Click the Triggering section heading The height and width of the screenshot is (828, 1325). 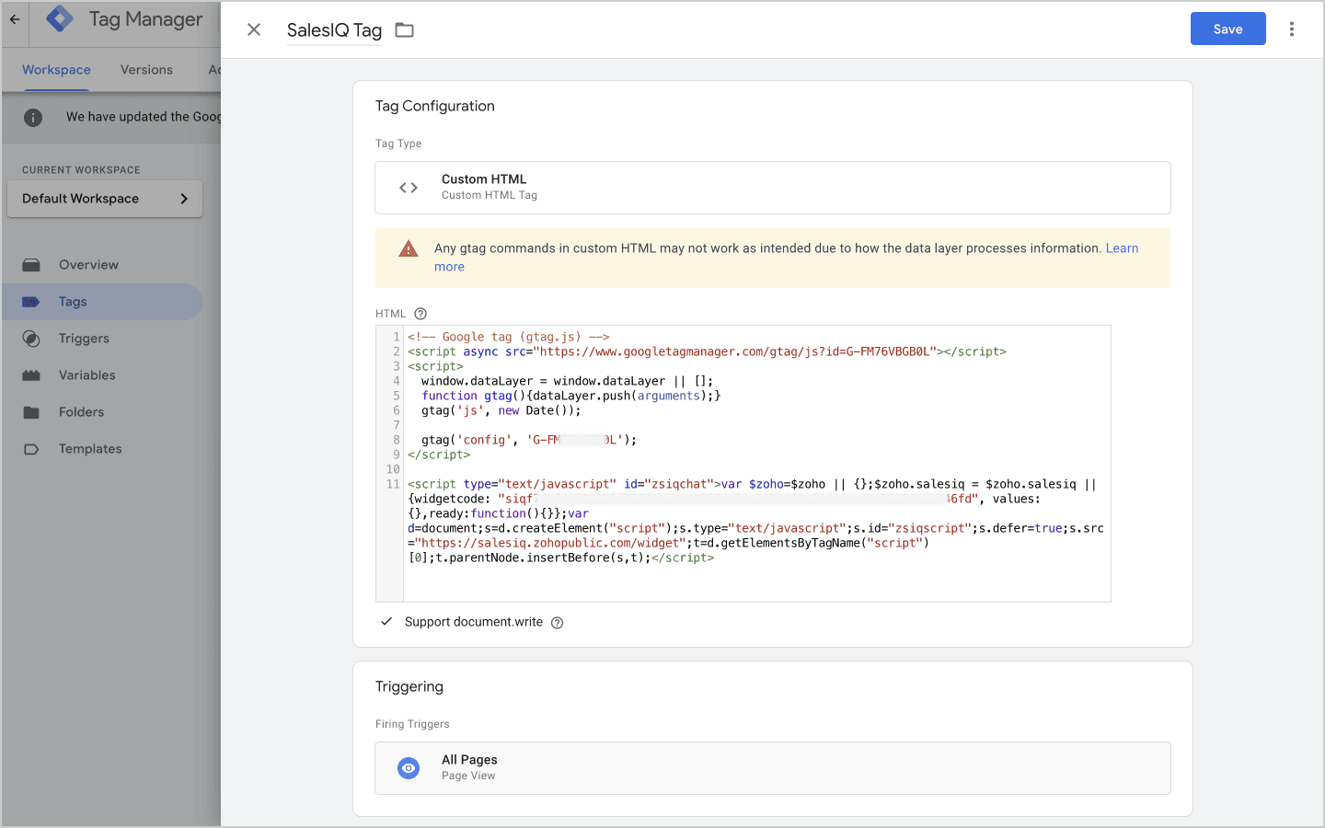pos(409,687)
